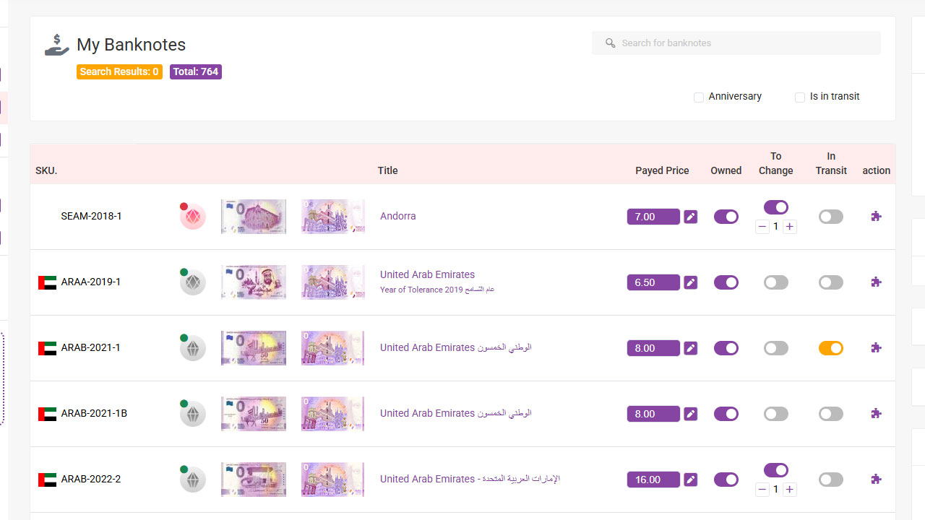Decrease the To Change quantity for ARAB-2022-2
The width and height of the screenshot is (925, 520).
[x=762, y=490]
